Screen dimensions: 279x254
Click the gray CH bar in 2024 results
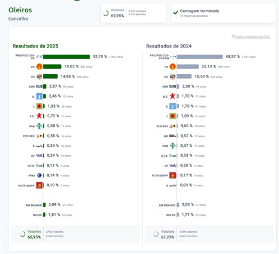click(184, 76)
